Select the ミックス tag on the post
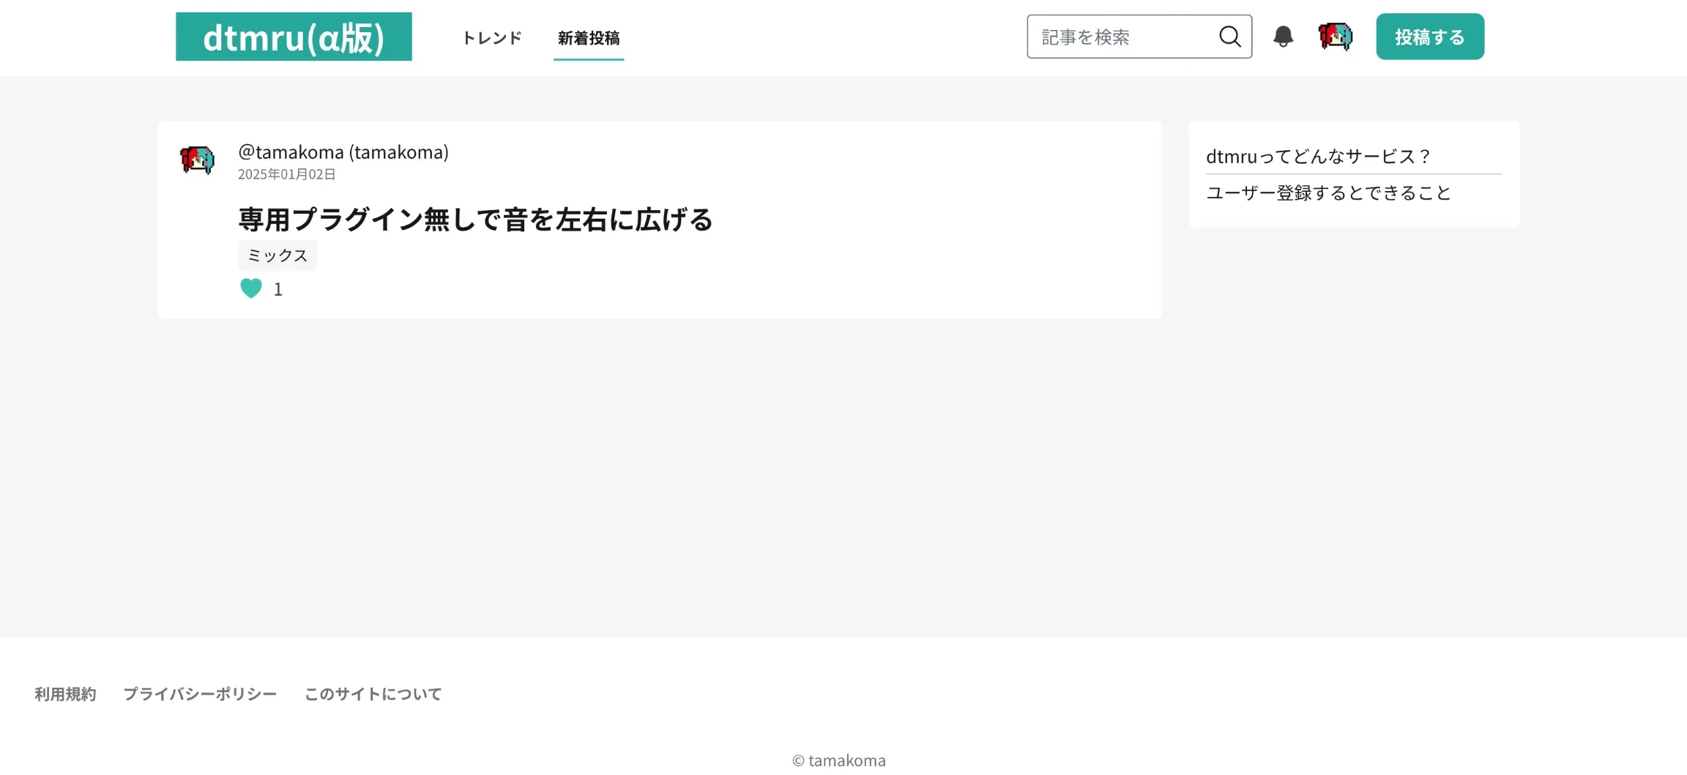This screenshot has width=1687, height=775. 277,255
